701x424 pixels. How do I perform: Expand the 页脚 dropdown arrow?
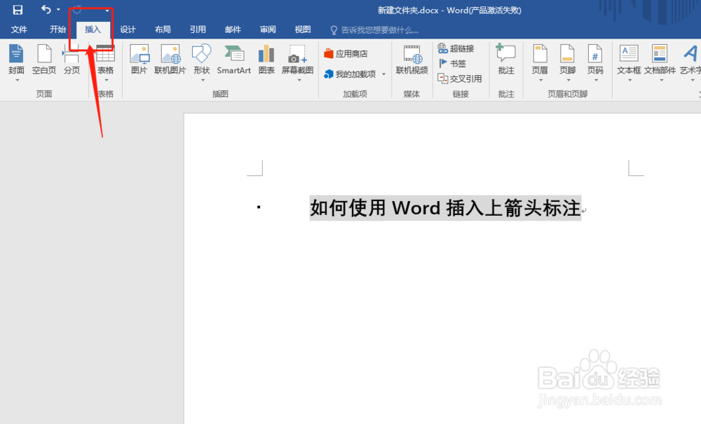tap(569, 81)
